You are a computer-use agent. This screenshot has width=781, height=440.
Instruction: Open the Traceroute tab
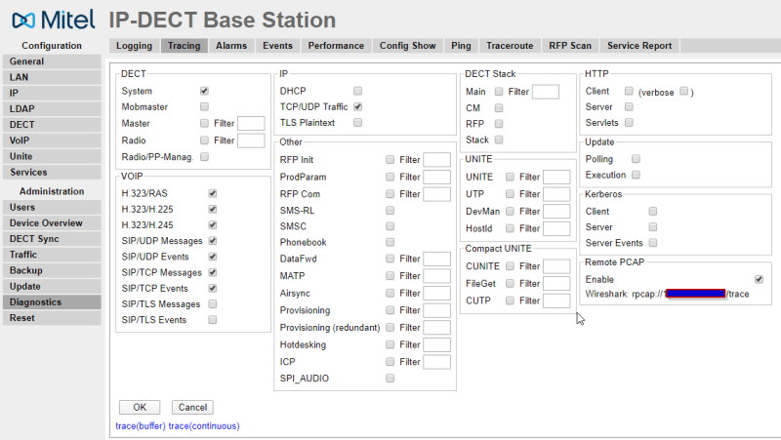[x=510, y=46]
